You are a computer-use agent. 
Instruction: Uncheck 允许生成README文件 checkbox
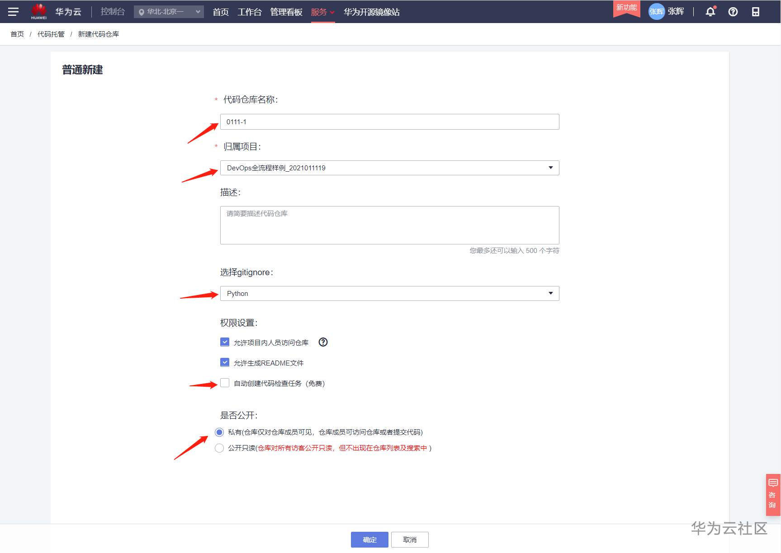[225, 362]
